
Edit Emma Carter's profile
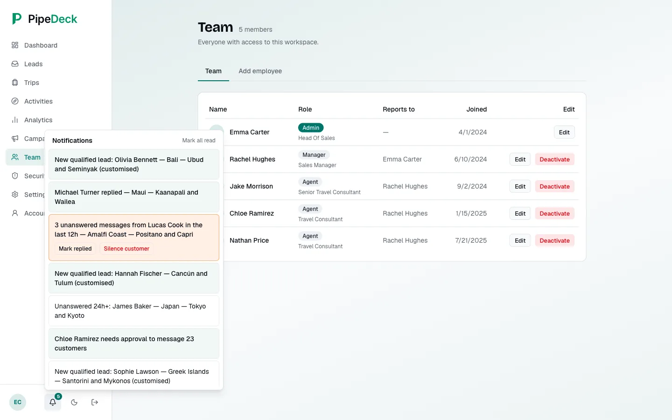click(564, 132)
